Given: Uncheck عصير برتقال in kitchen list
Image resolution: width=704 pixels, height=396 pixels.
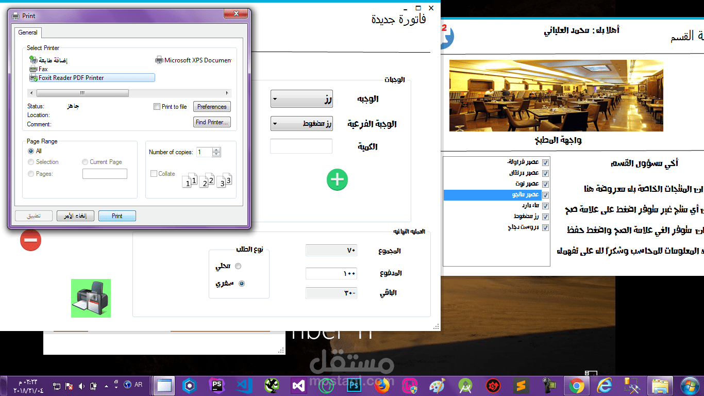Looking at the screenshot, I should (545, 173).
